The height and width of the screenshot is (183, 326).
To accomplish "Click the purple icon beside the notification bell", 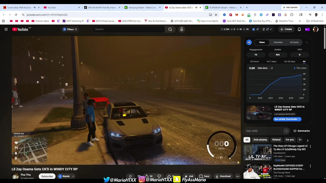I will (x=307, y=29).
